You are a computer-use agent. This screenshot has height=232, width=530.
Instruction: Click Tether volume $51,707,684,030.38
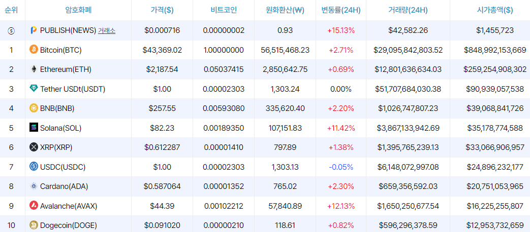(x=408, y=89)
